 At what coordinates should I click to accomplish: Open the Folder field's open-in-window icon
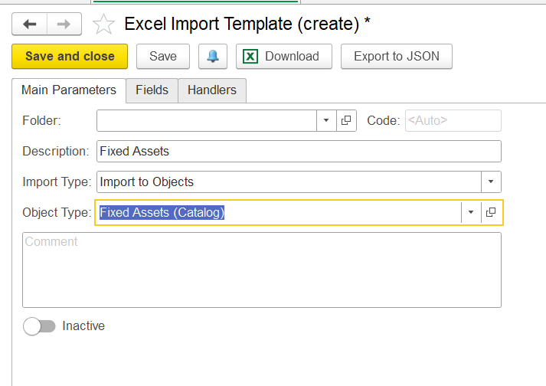coord(346,120)
